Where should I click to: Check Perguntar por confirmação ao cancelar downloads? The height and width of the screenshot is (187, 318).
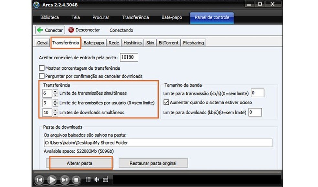point(42,76)
